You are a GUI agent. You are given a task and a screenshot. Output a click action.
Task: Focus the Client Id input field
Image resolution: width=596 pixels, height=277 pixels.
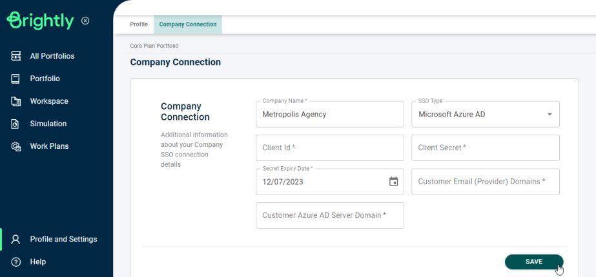330,148
